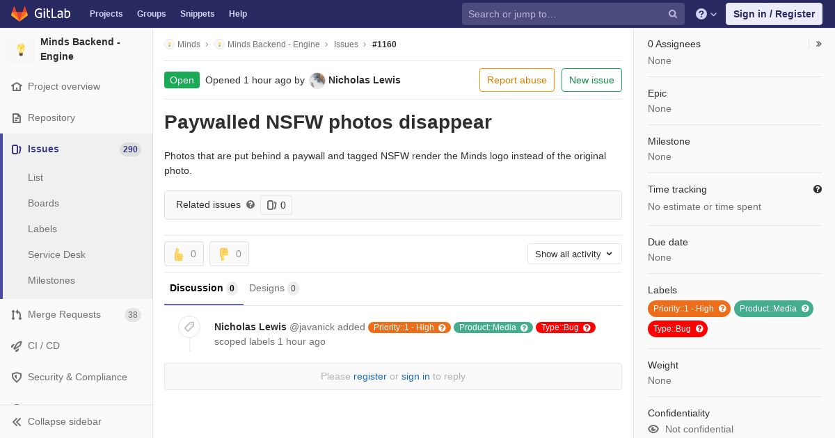Image resolution: width=835 pixels, height=438 pixels.
Task: Click the Time tracking help icon
Action: click(817, 189)
